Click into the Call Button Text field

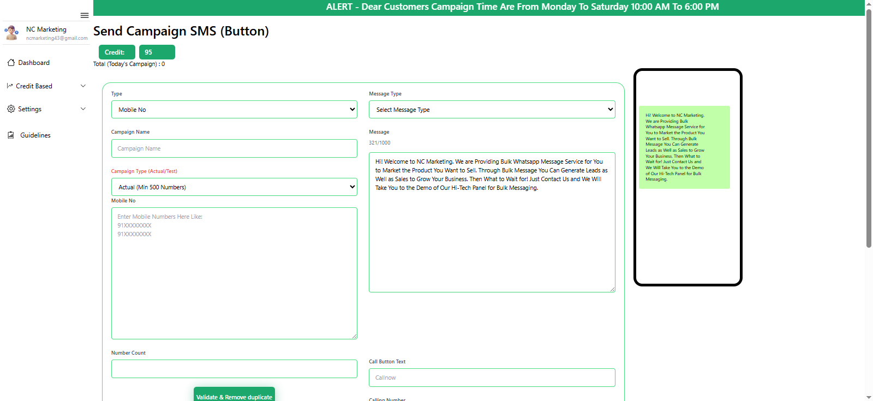point(492,378)
